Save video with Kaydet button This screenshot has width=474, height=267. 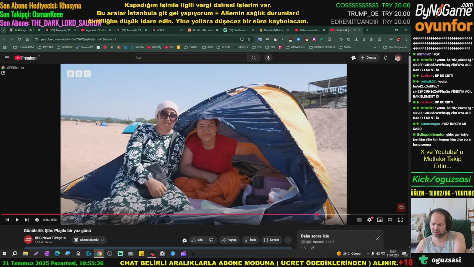coord(271,240)
